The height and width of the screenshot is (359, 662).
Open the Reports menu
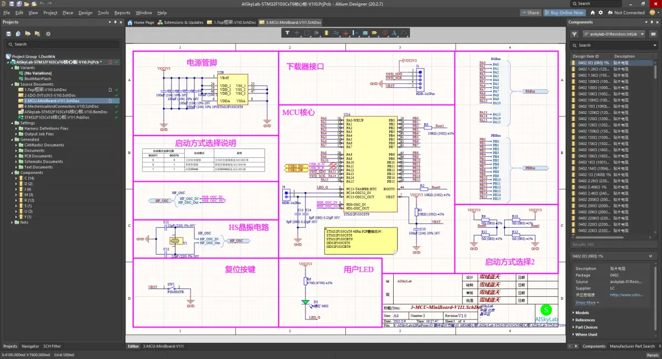pyautogui.click(x=122, y=13)
